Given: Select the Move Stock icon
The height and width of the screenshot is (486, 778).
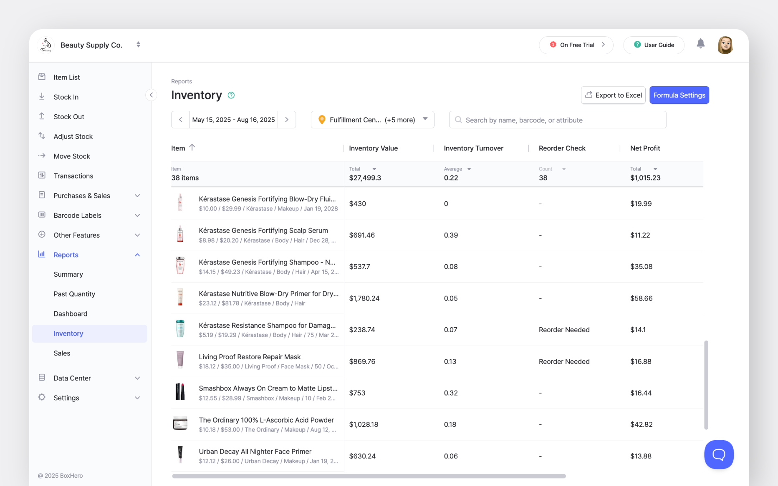Looking at the screenshot, I should [42, 156].
